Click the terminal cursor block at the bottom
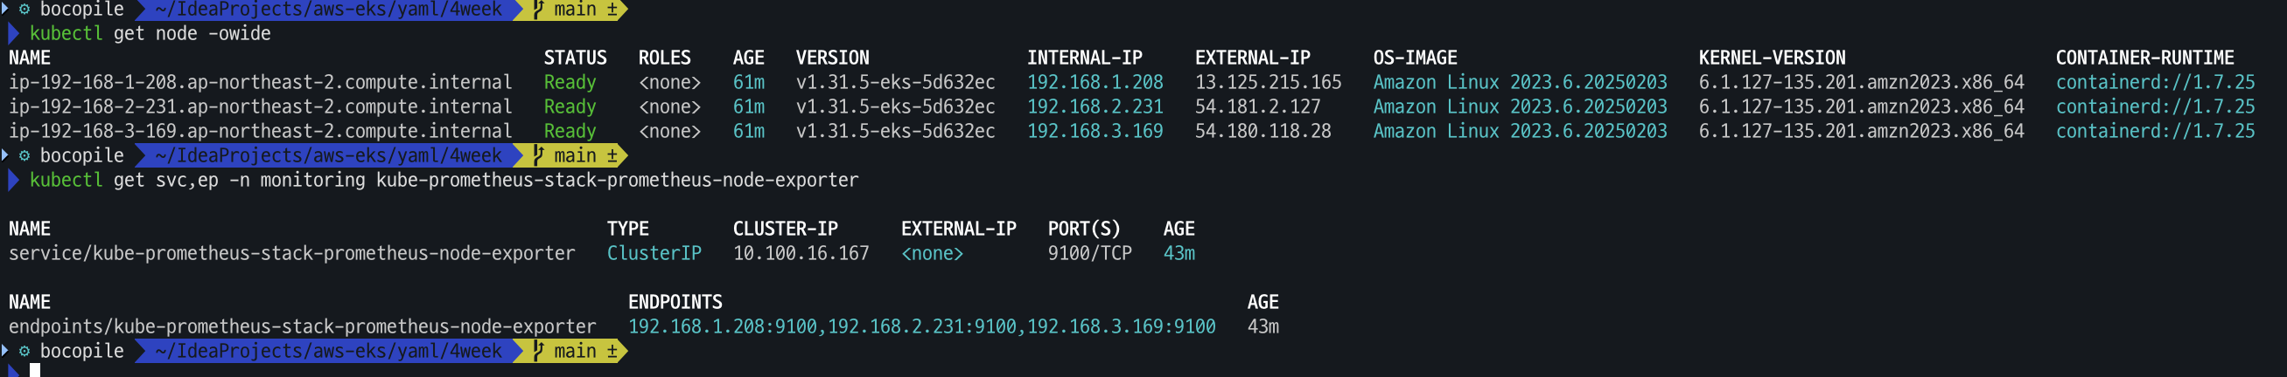 (35, 370)
